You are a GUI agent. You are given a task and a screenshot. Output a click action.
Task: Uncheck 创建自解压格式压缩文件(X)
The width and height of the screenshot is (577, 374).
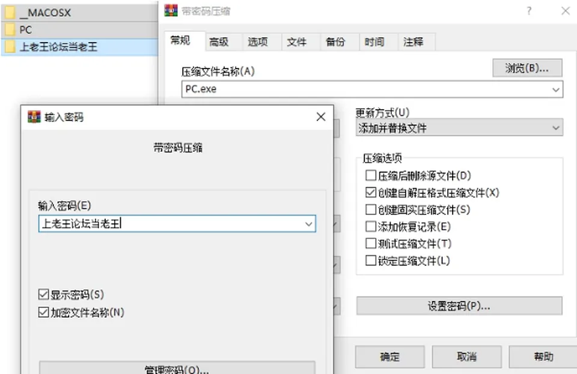[371, 193]
